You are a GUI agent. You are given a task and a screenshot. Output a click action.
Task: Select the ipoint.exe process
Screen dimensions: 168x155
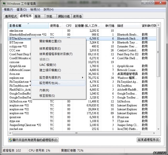coord(82,117)
